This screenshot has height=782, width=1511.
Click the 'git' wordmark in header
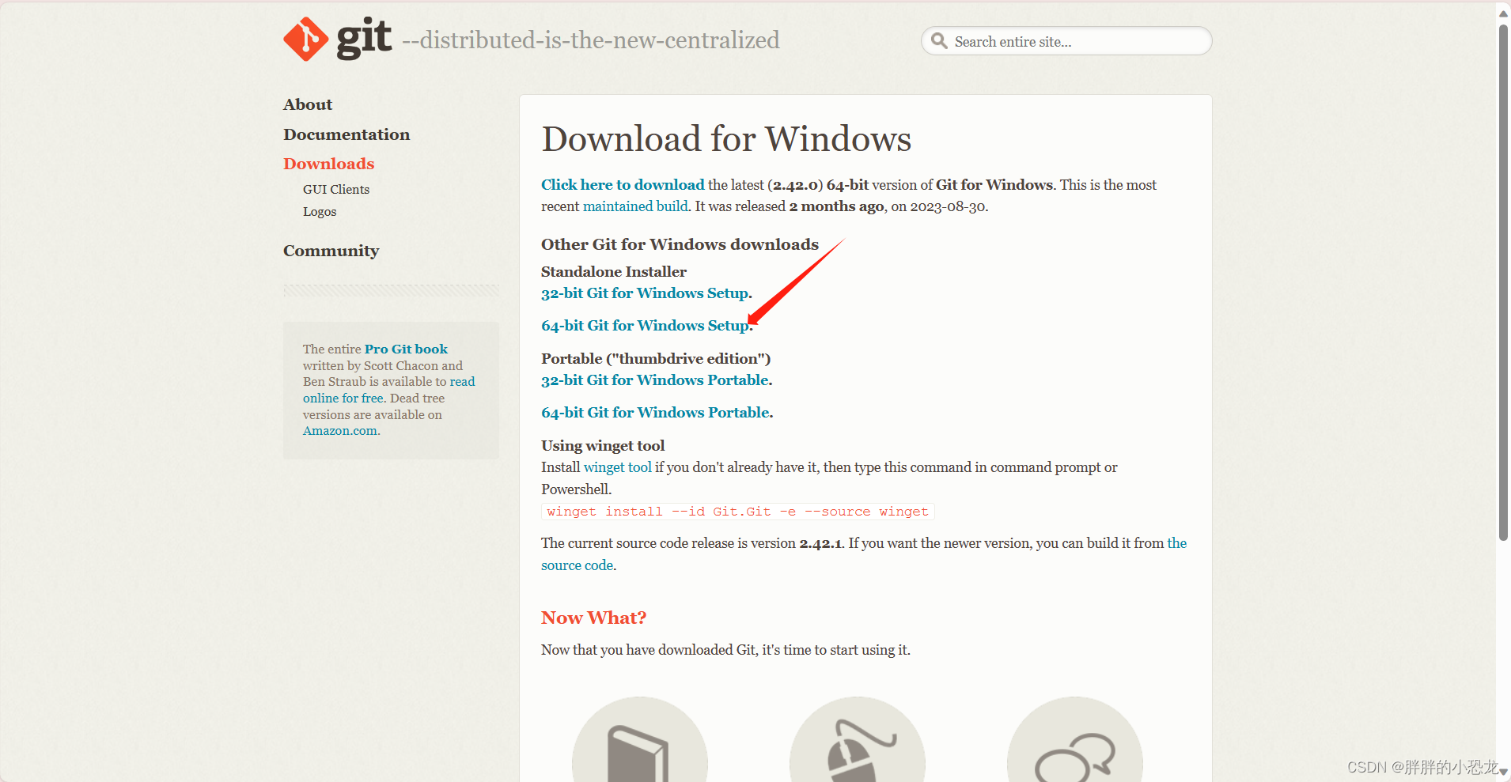pyautogui.click(x=364, y=38)
